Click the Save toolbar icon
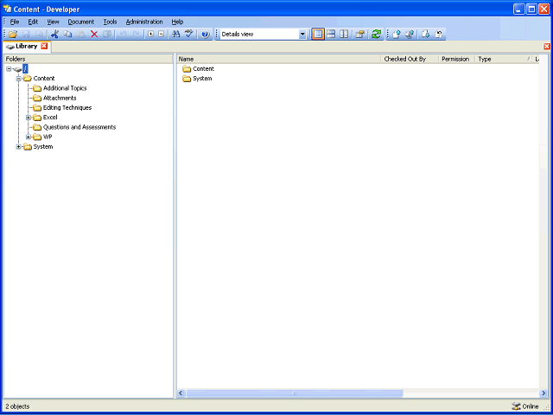The height and width of the screenshot is (415, 553). tap(27, 35)
